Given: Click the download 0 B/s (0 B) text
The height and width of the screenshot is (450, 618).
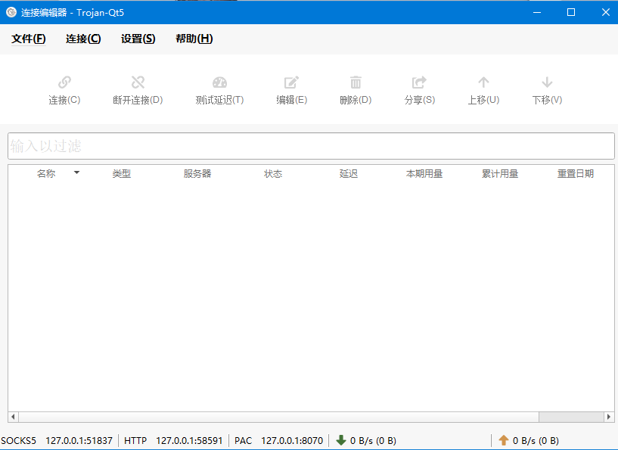Looking at the screenshot, I should 373,440.
